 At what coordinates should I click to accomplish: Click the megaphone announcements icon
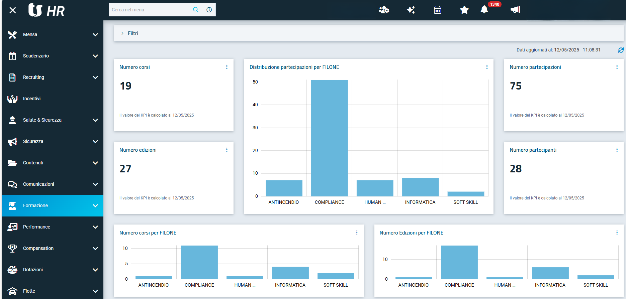[515, 10]
